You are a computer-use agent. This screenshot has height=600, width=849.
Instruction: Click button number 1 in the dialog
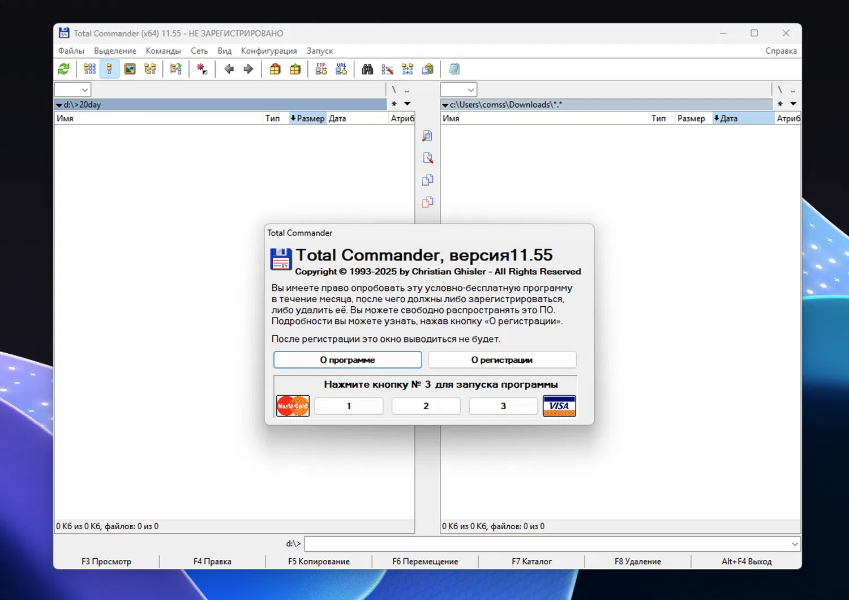tap(349, 406)
